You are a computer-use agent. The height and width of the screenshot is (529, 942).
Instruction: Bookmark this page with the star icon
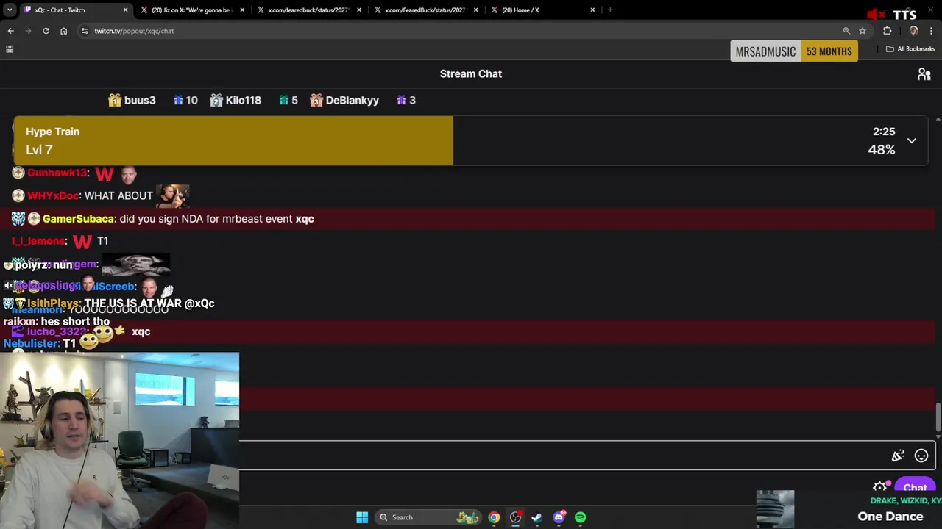[x=863, y=31]
